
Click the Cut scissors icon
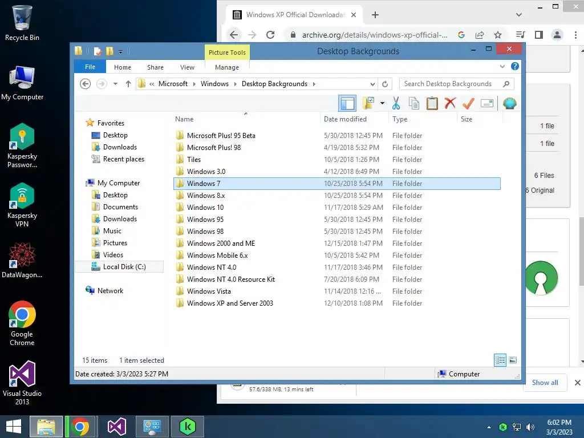click(396, 103)
